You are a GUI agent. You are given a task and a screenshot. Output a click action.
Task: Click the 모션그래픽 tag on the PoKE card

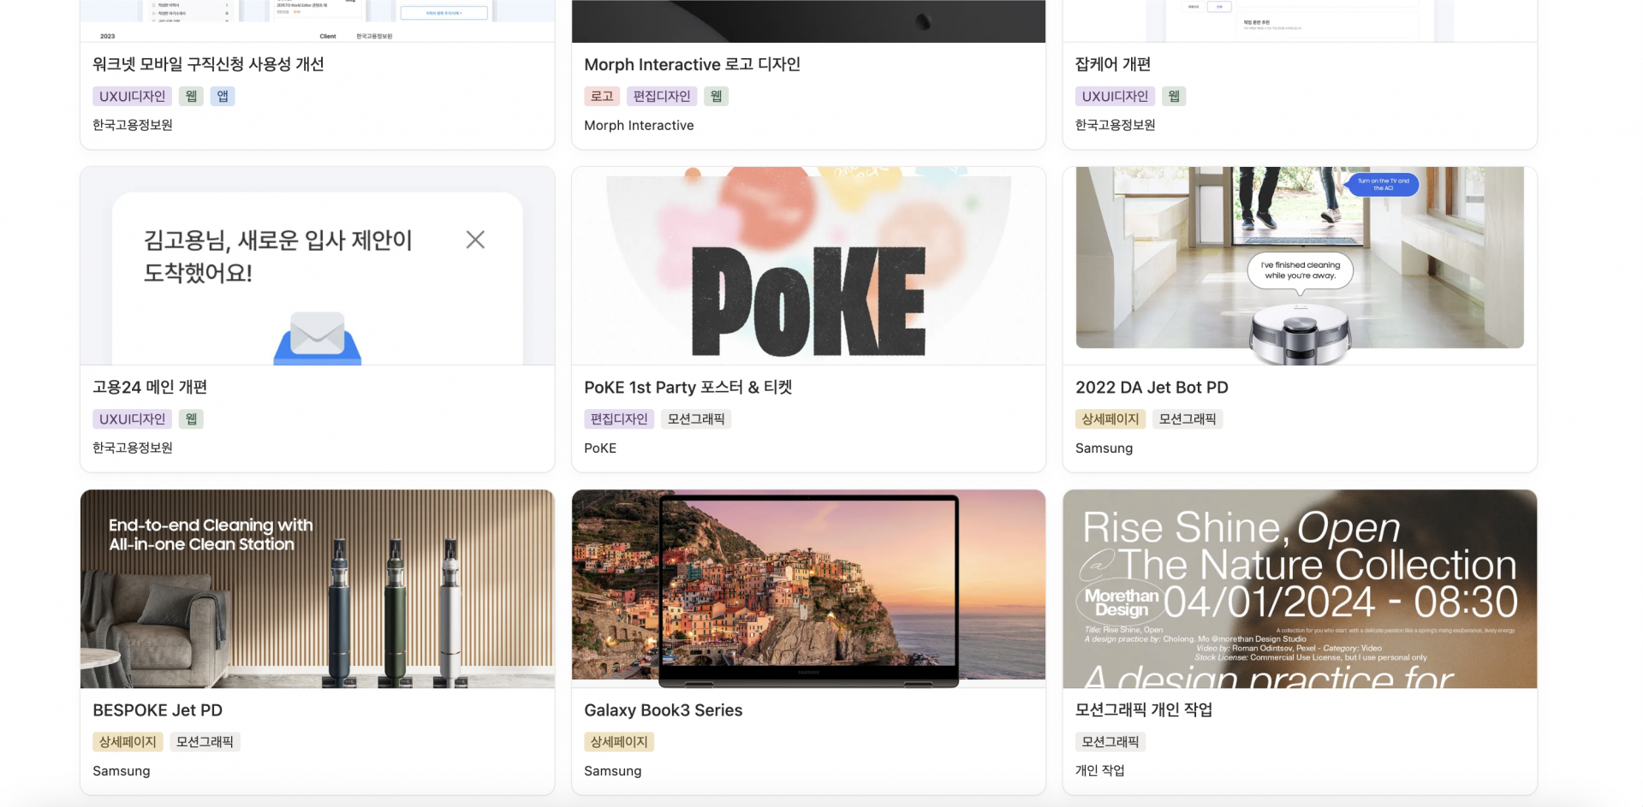696,418
